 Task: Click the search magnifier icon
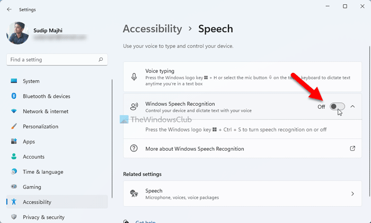tap(101, 60)
